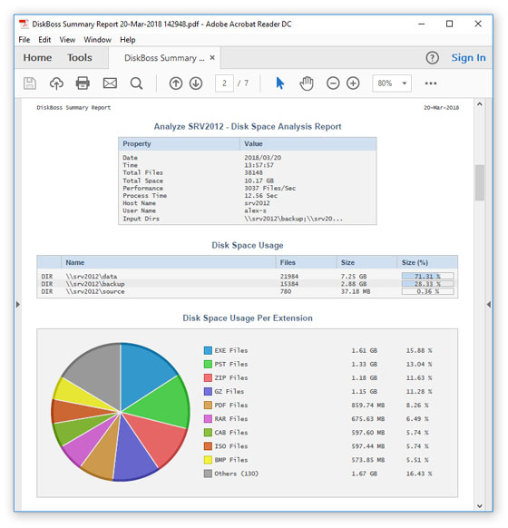Click the scroll down arrow

point(480,506)
